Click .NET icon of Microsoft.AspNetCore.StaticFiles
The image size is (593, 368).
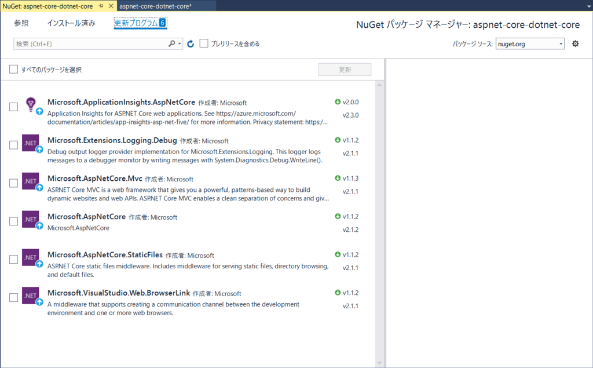(30, 257)
